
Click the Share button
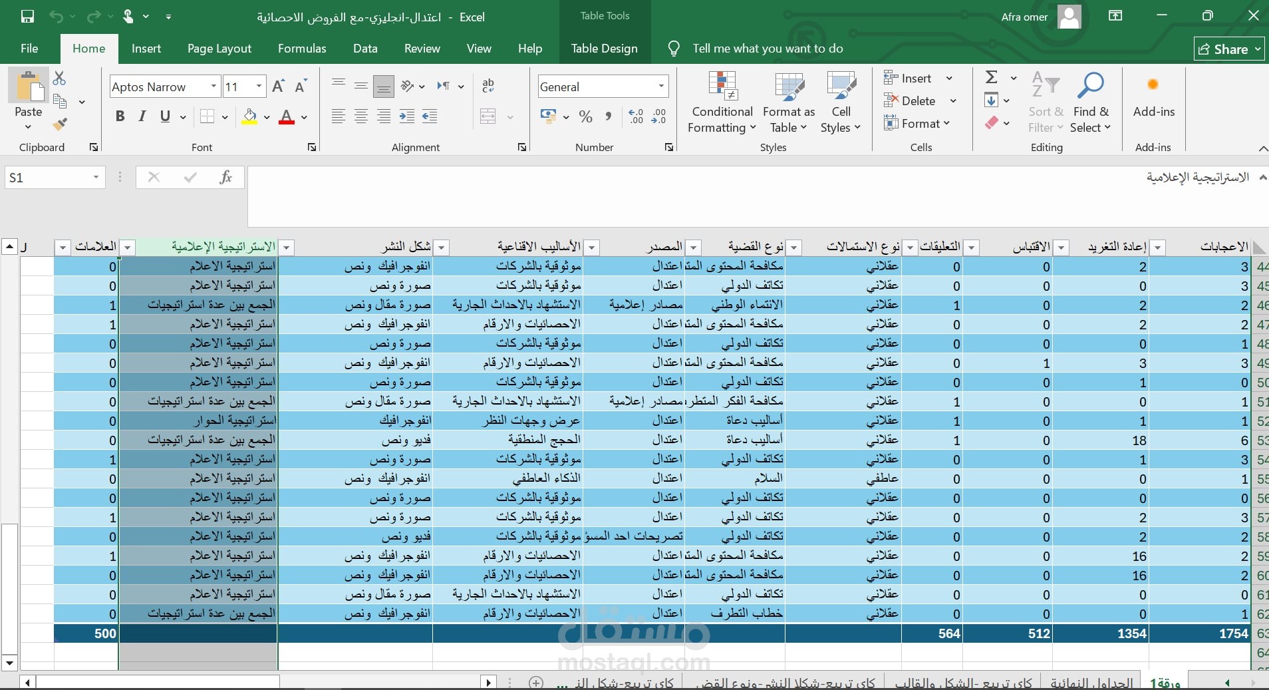click(x=1228, y=49)
